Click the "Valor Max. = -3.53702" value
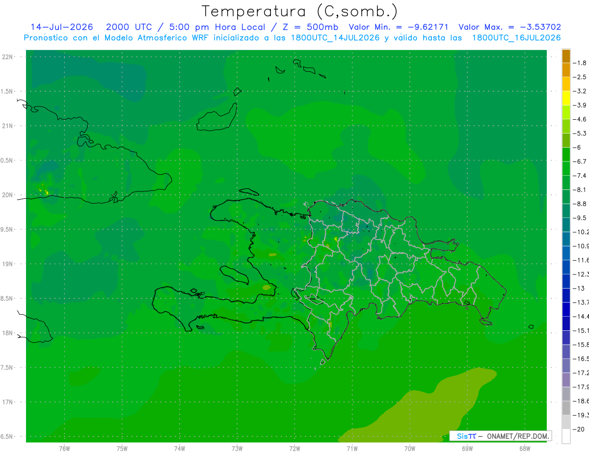This screenshot has height=455, width=589. pyautogui.click(x=510, y=27)
